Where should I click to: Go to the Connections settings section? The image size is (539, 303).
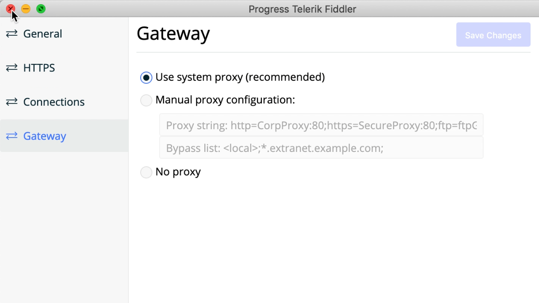[54, 102]
